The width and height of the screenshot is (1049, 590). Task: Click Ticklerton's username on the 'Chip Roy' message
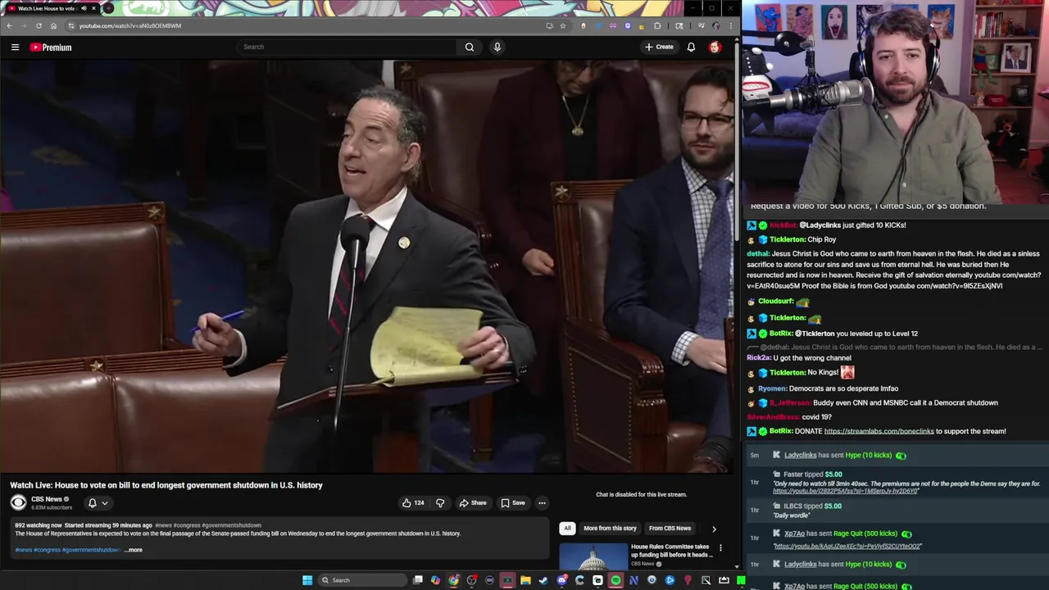[787, 239]
